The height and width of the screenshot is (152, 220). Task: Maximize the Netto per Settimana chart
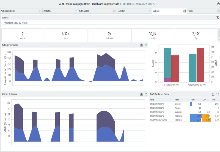pyautogui.click(x=146, y=45)
